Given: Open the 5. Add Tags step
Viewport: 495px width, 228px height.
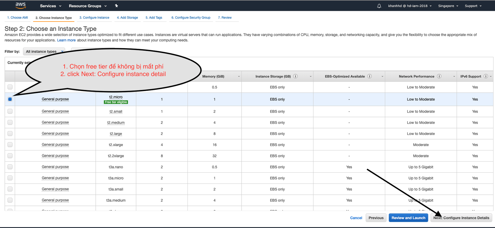Looking at the screenshot, I should coord(154,18).
